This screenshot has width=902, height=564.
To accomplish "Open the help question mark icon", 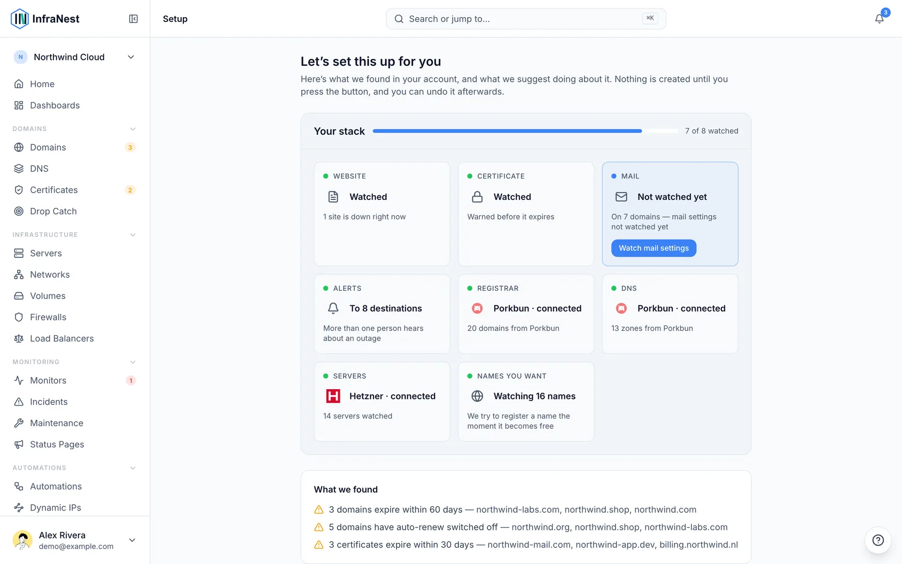I will [878, 540].
